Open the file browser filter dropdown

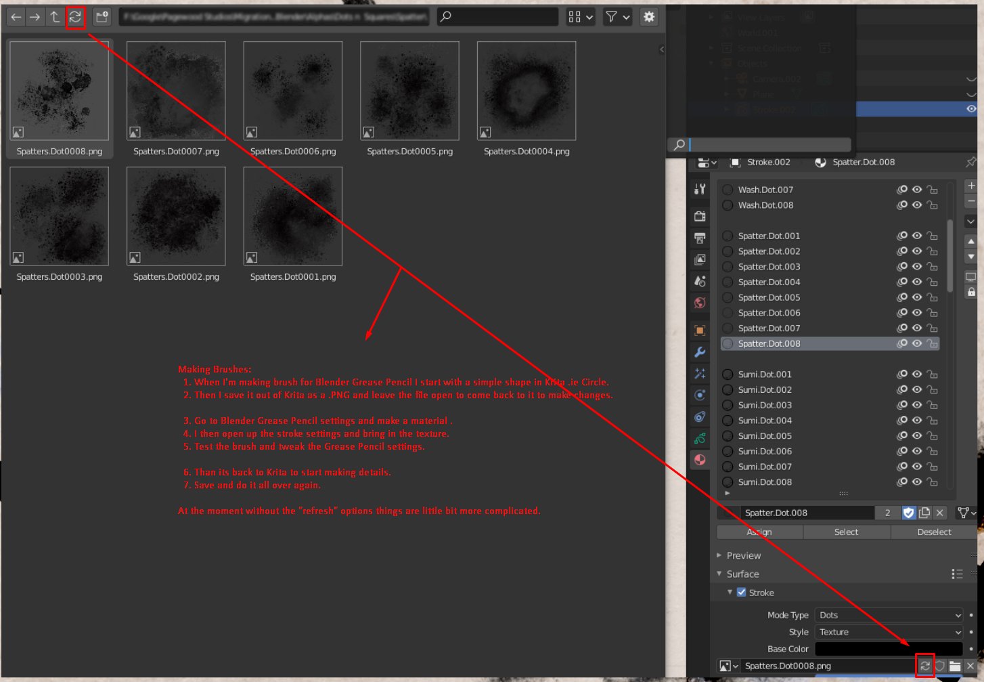point(617,17)
